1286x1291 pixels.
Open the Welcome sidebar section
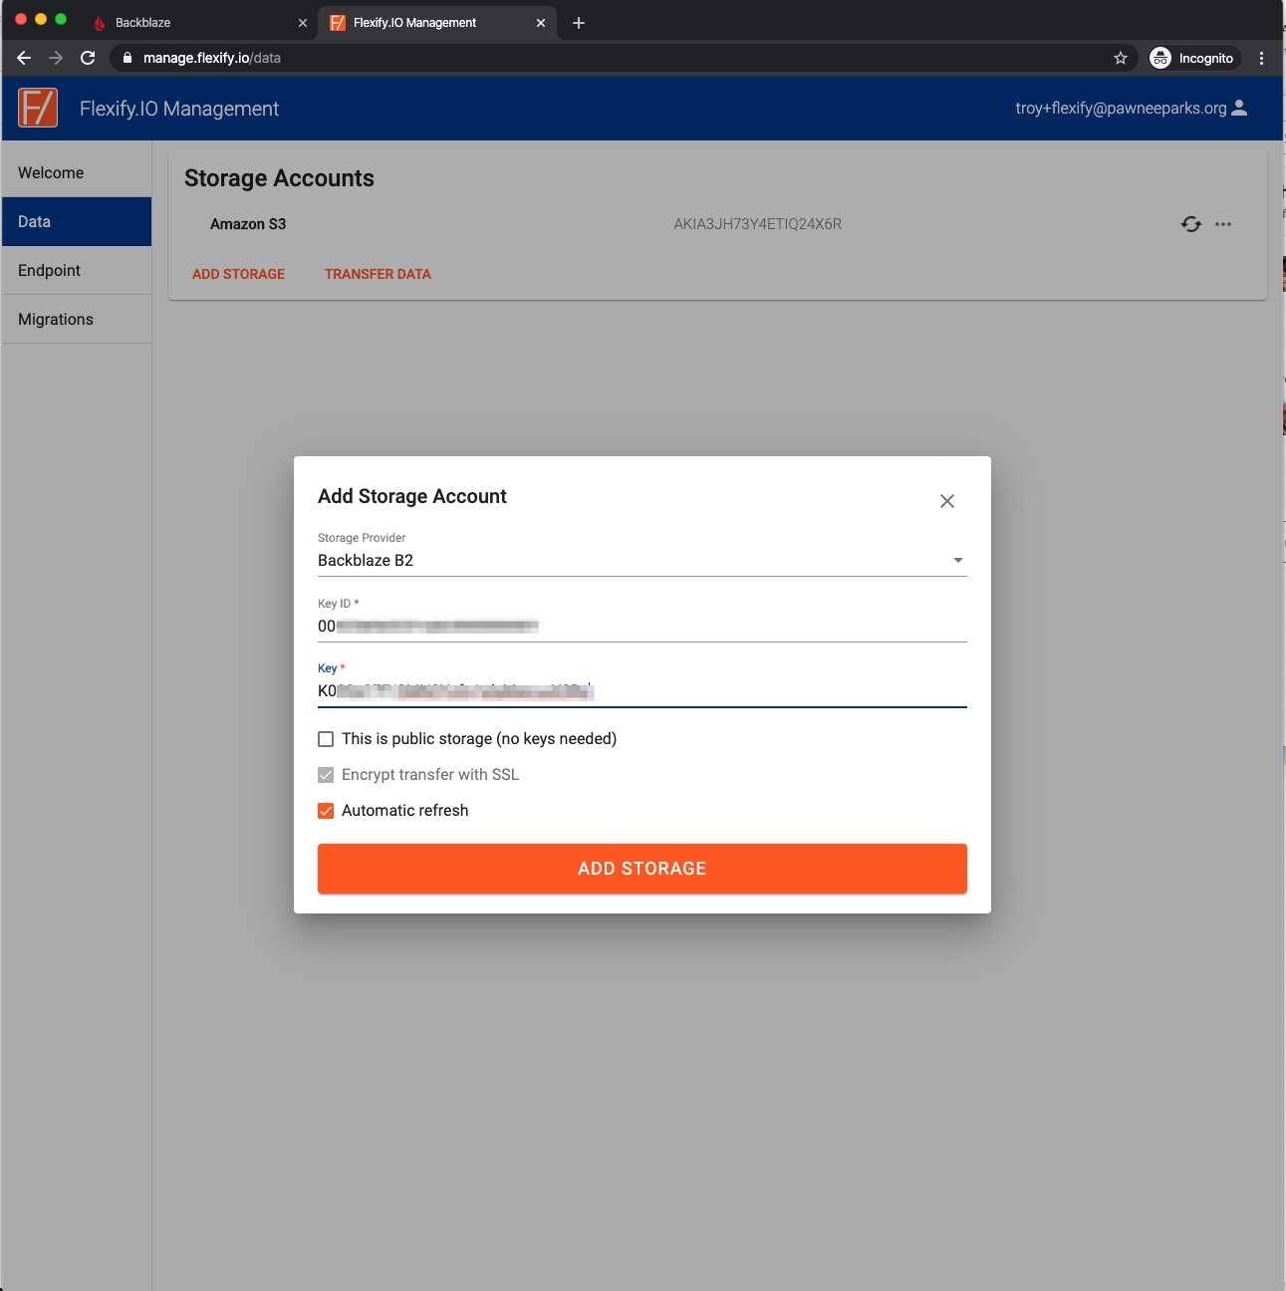pyautogui.click(x=77, y=173)
